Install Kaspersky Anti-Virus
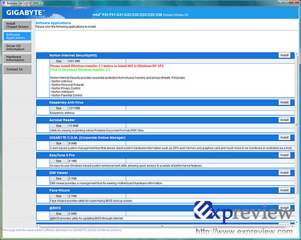301x240 pixels. (x=284, y=103)
